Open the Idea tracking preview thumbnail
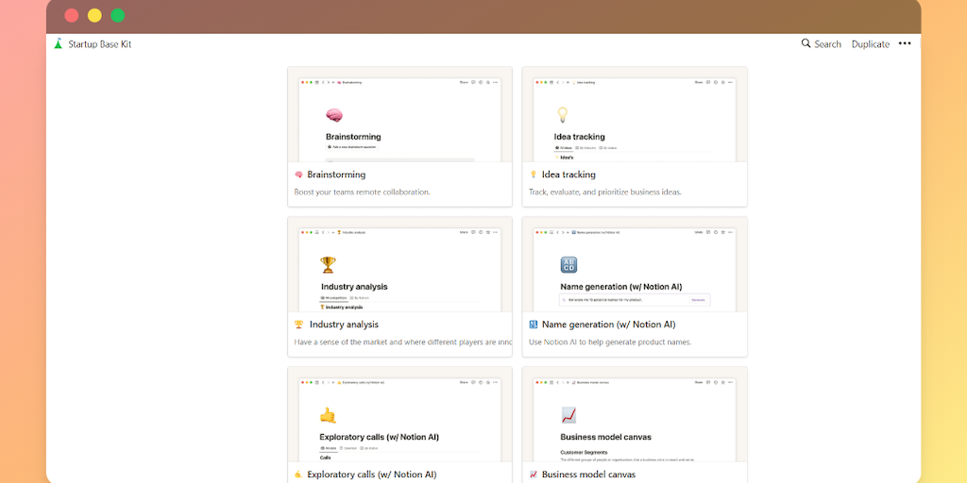 [634, 118]
